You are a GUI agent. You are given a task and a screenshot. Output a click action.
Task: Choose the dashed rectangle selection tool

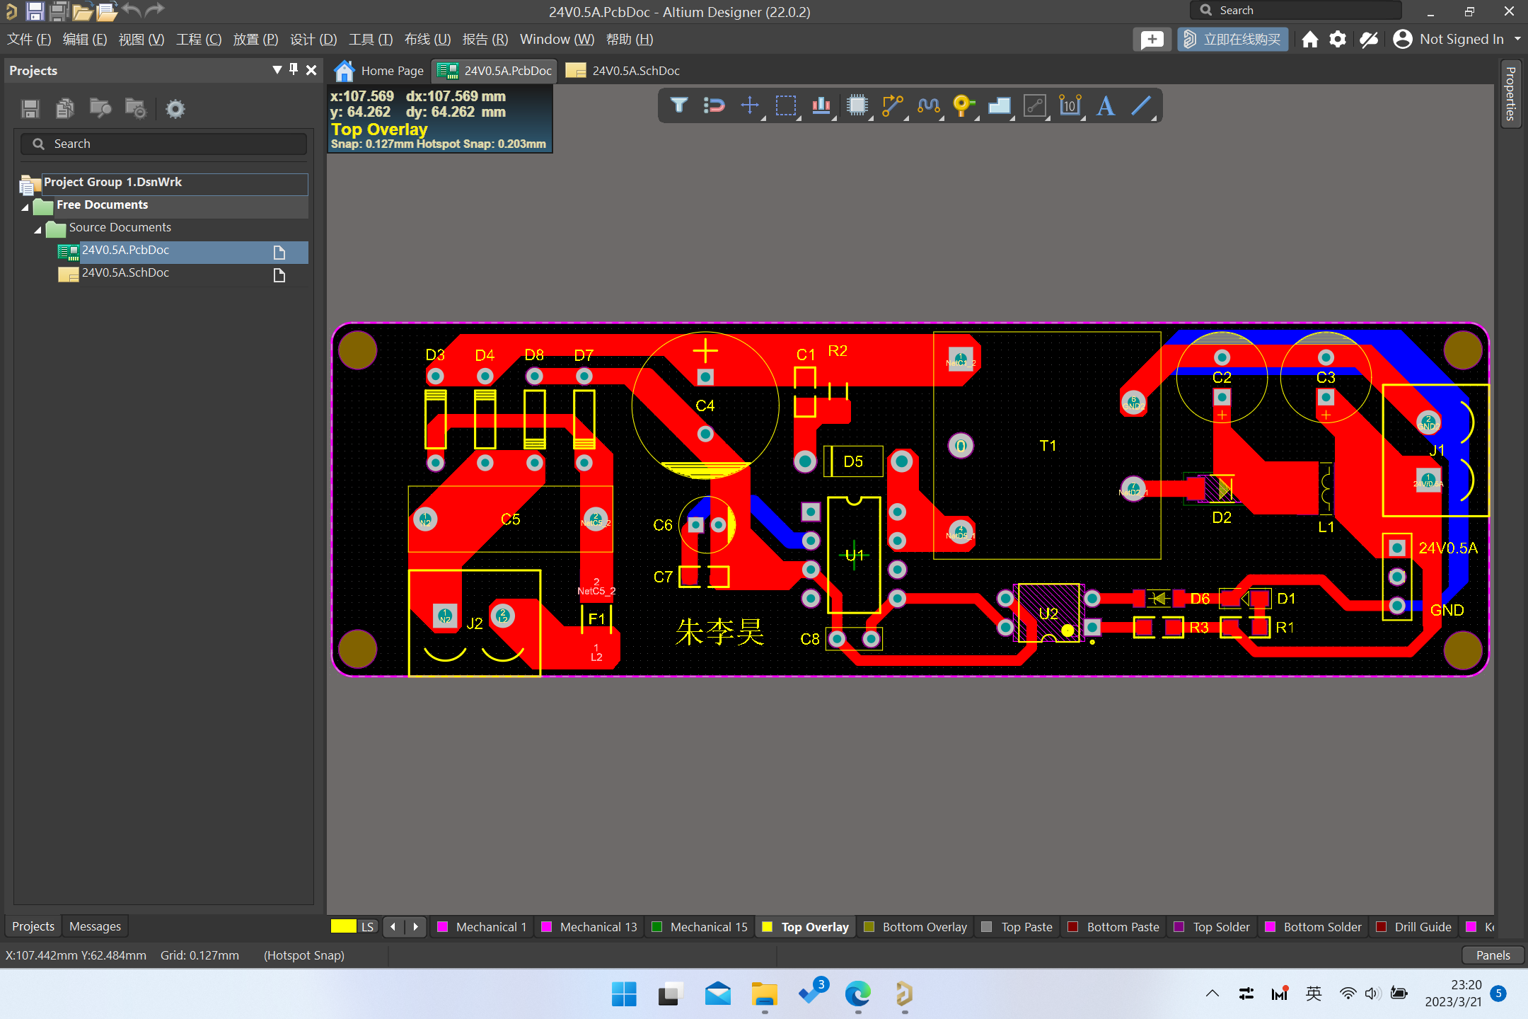786,105
